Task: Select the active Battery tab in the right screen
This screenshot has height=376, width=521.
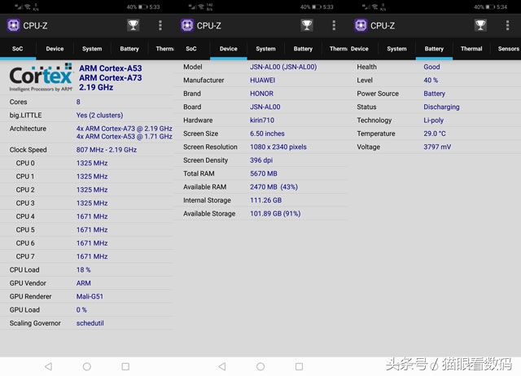Action: tap(434, 49)
